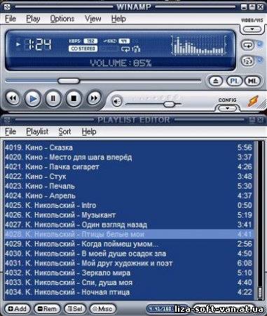267x316 pixels.
Task: Toggle the ML media library button
Action: [x=252, y=81]
